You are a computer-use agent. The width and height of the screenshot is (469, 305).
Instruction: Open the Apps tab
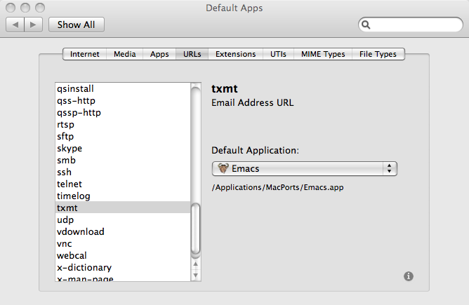tap(159, 54)
